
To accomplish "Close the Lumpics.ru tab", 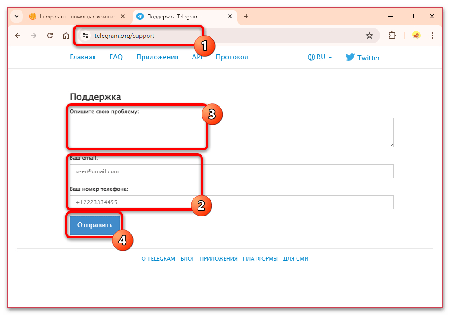I will tap(123, 16).
